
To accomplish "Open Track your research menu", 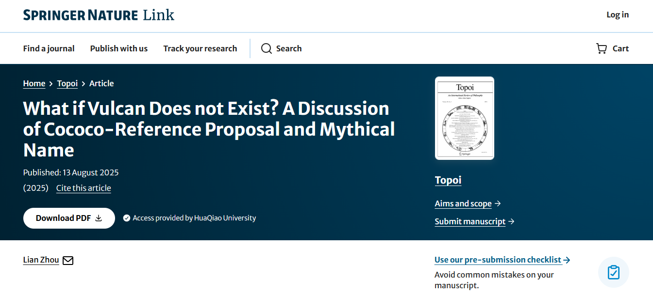I will coord(200,48).
